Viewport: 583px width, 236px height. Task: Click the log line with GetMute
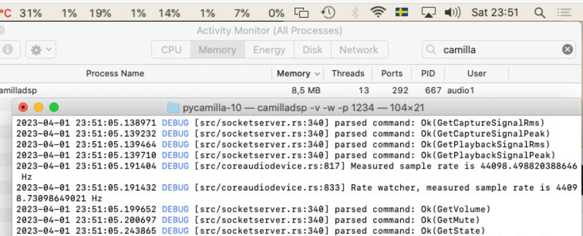(249, 220)
